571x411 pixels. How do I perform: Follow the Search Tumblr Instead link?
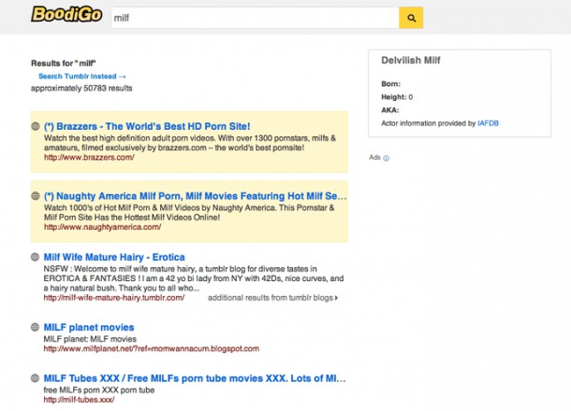(82, 77)
